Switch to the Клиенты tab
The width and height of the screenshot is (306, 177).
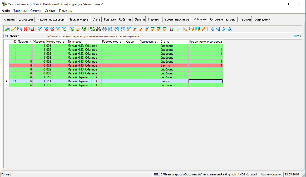(x=9, y=19)
